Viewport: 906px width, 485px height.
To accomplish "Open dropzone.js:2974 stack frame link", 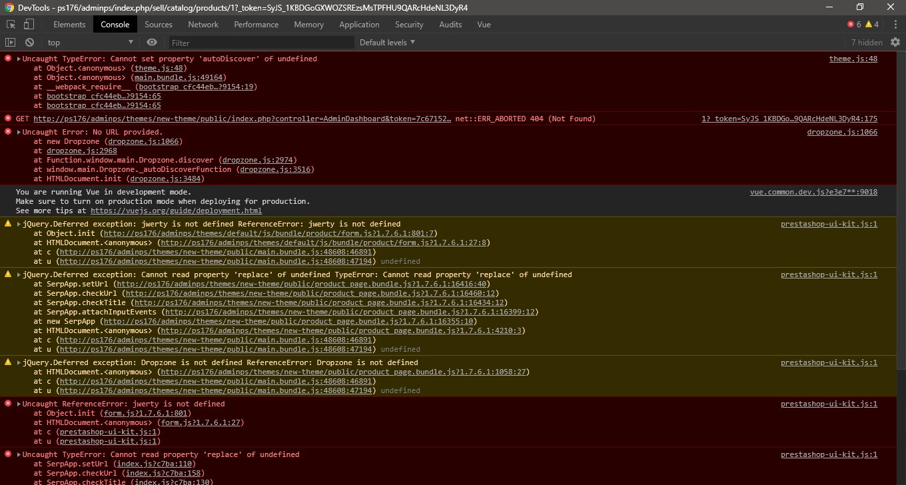I will tap(258, 160).
